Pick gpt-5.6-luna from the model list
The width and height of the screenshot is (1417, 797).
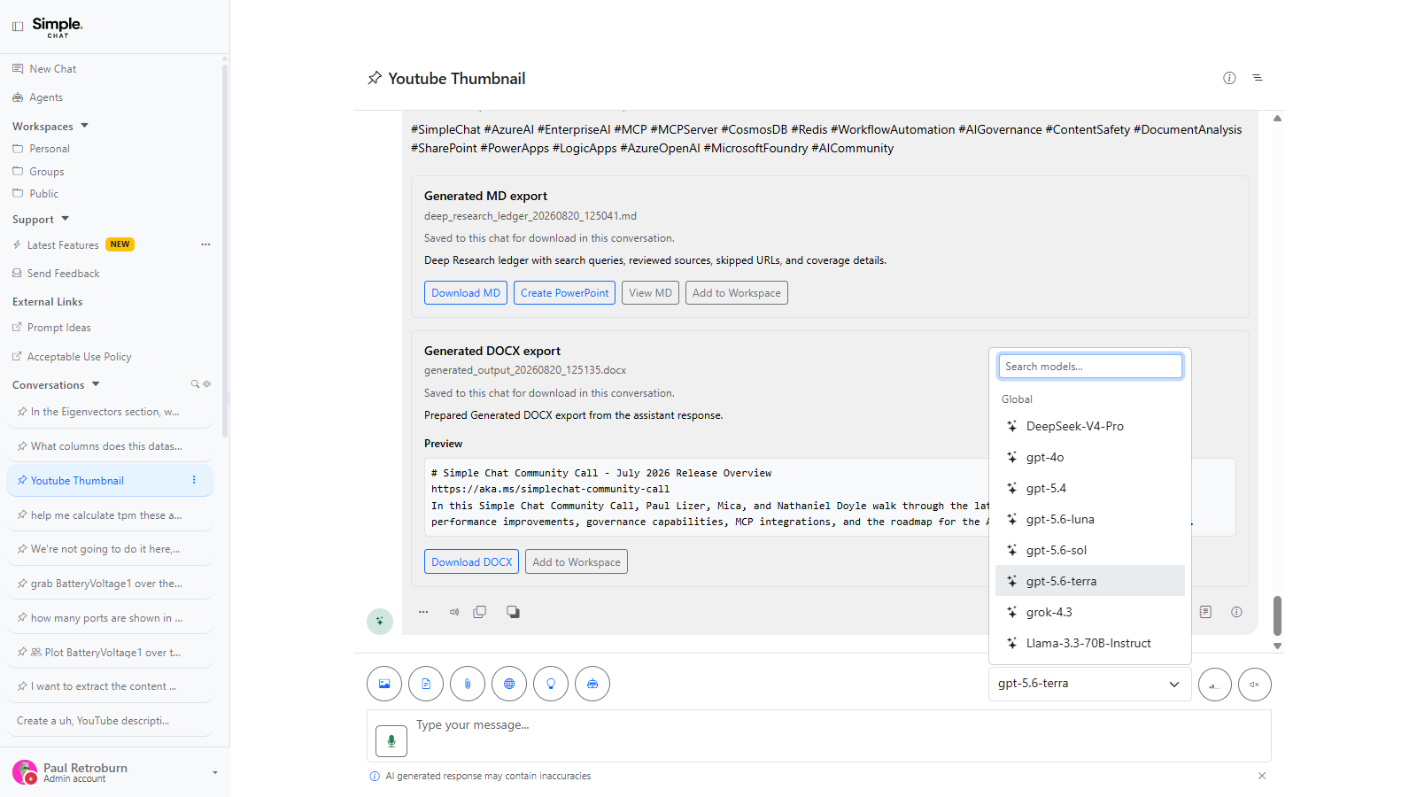(1090, 519)
